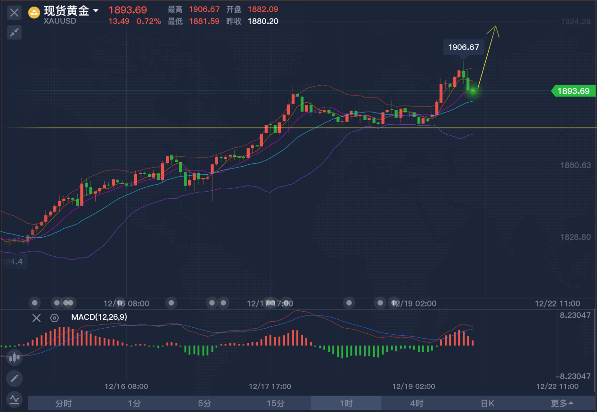Open MACD settings hexagon icon

click(x=55, y=318)
